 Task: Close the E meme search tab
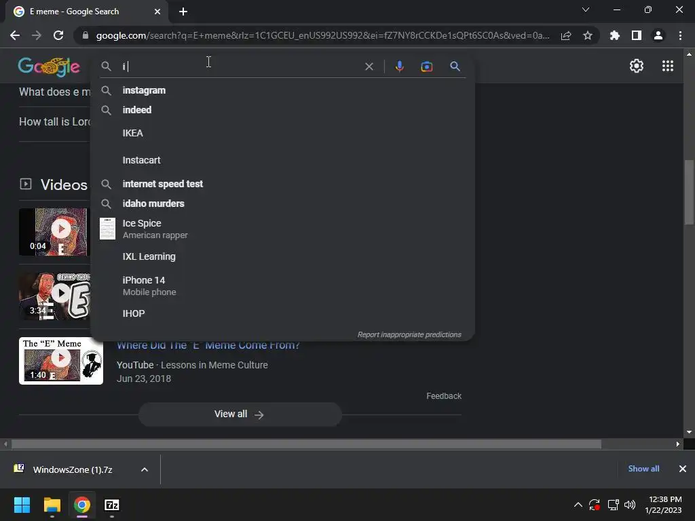coord(157,12)
